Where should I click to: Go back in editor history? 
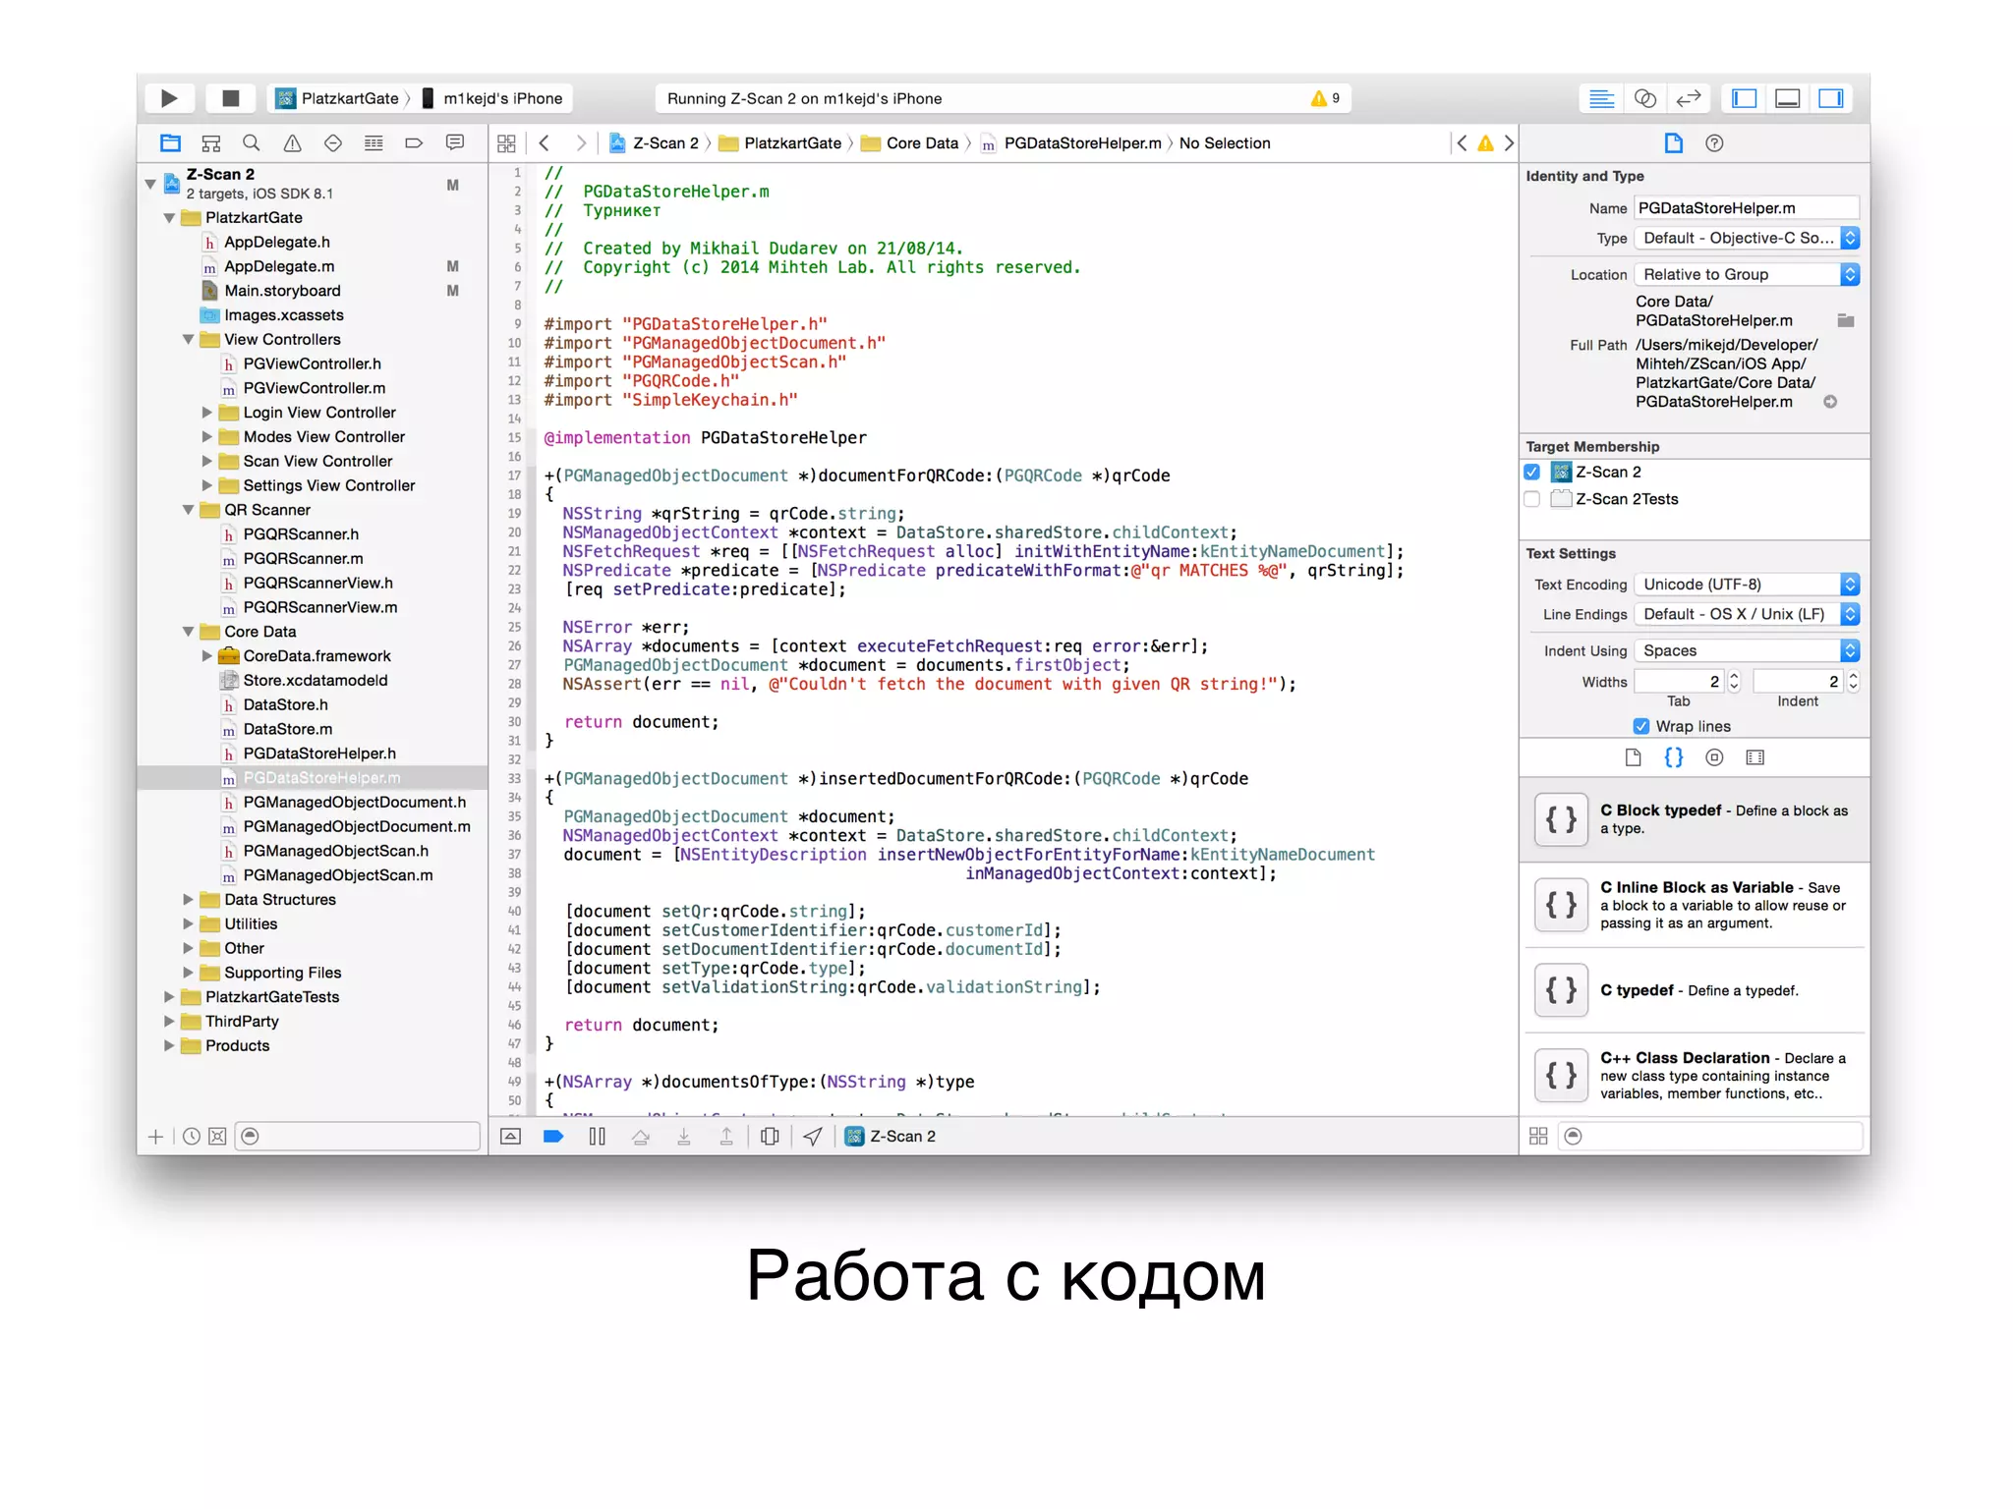pyautogui.click(x=545, y=143)
